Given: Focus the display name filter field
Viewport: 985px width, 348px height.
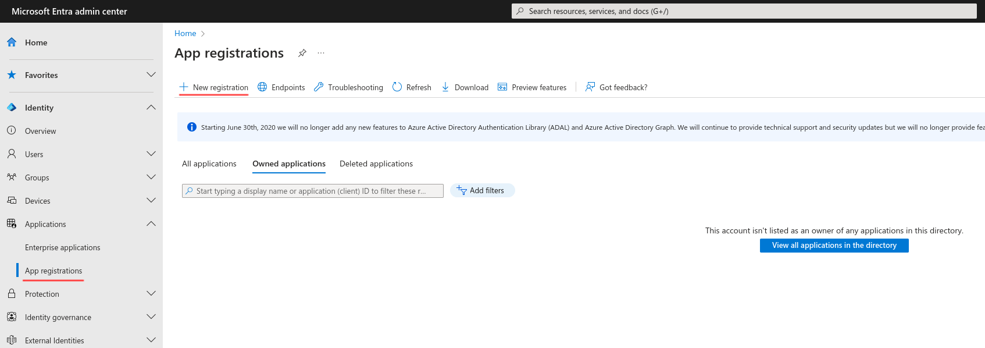Looking at the screenshot, I should (313, 191).
